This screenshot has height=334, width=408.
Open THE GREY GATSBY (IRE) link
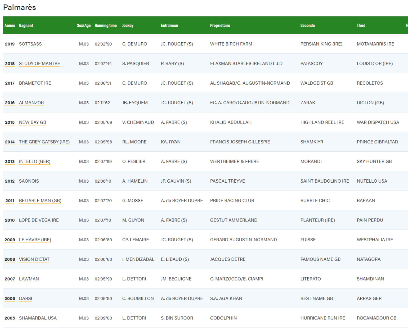(44, 142)
